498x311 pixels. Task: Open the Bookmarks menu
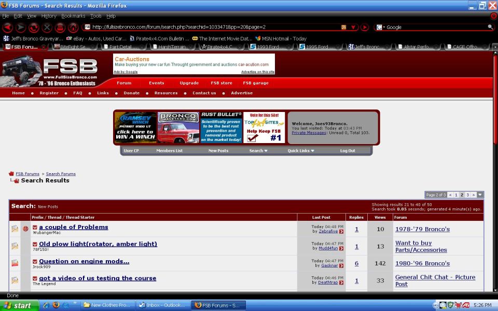point(73,16)
